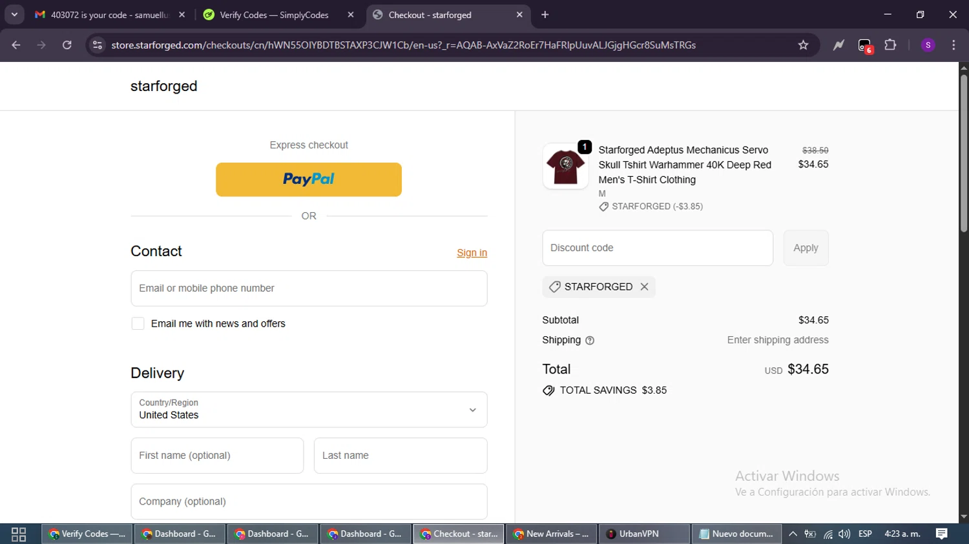This screenshot has height=544, width=969.
Task: Go back to the previous page
Action: click(16, 45)
